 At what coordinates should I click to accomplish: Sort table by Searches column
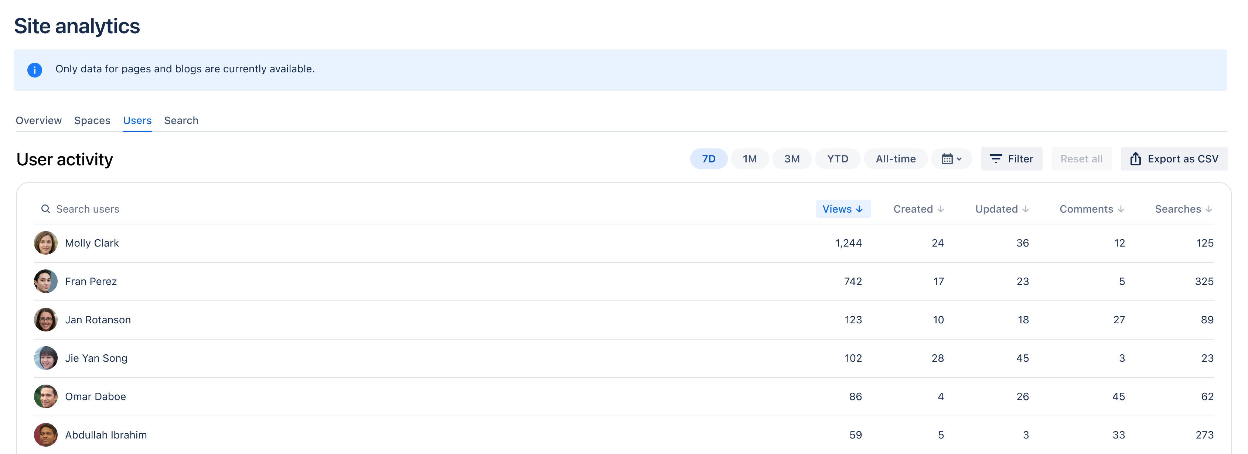tap(1184, 209)
